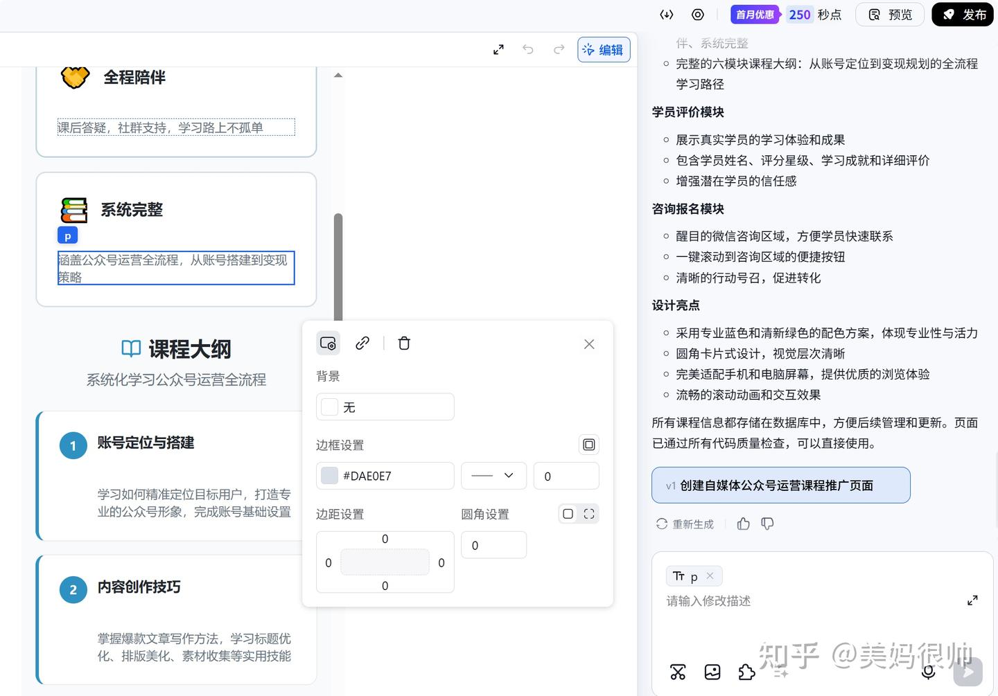Open the image attachment icon in chat input

712,672
